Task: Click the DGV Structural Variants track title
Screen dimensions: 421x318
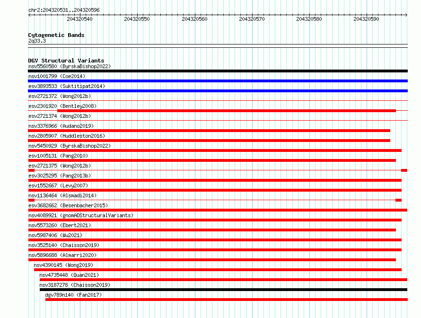Action: 66,61
